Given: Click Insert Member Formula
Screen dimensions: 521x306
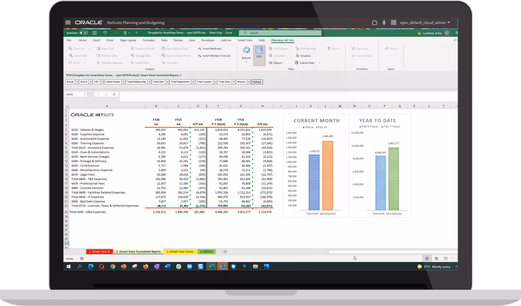Looking at the screenshot, I should 216,56.
